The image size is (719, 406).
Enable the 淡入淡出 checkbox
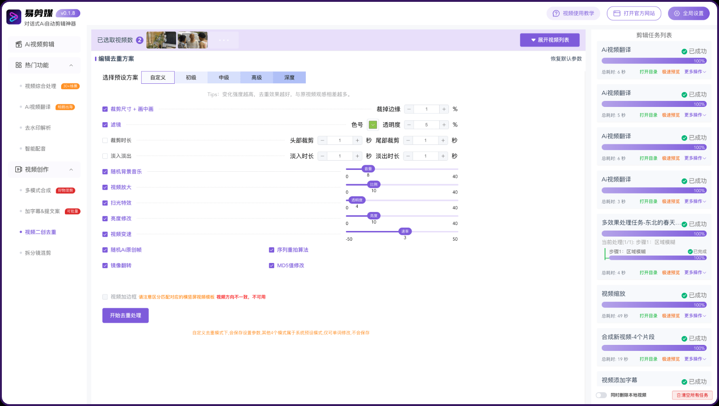pos(105,156)
